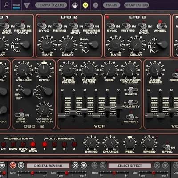Click the magnifier zoom icon in top toolbar
Viewport: 178px width, 178px height.
(6, 5)
